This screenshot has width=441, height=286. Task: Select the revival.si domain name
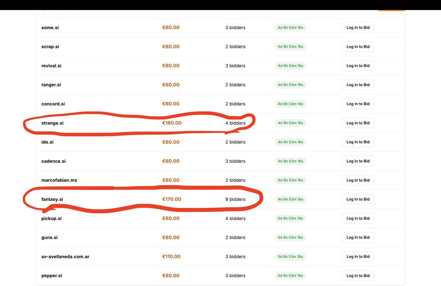click(x=51, y=66)
